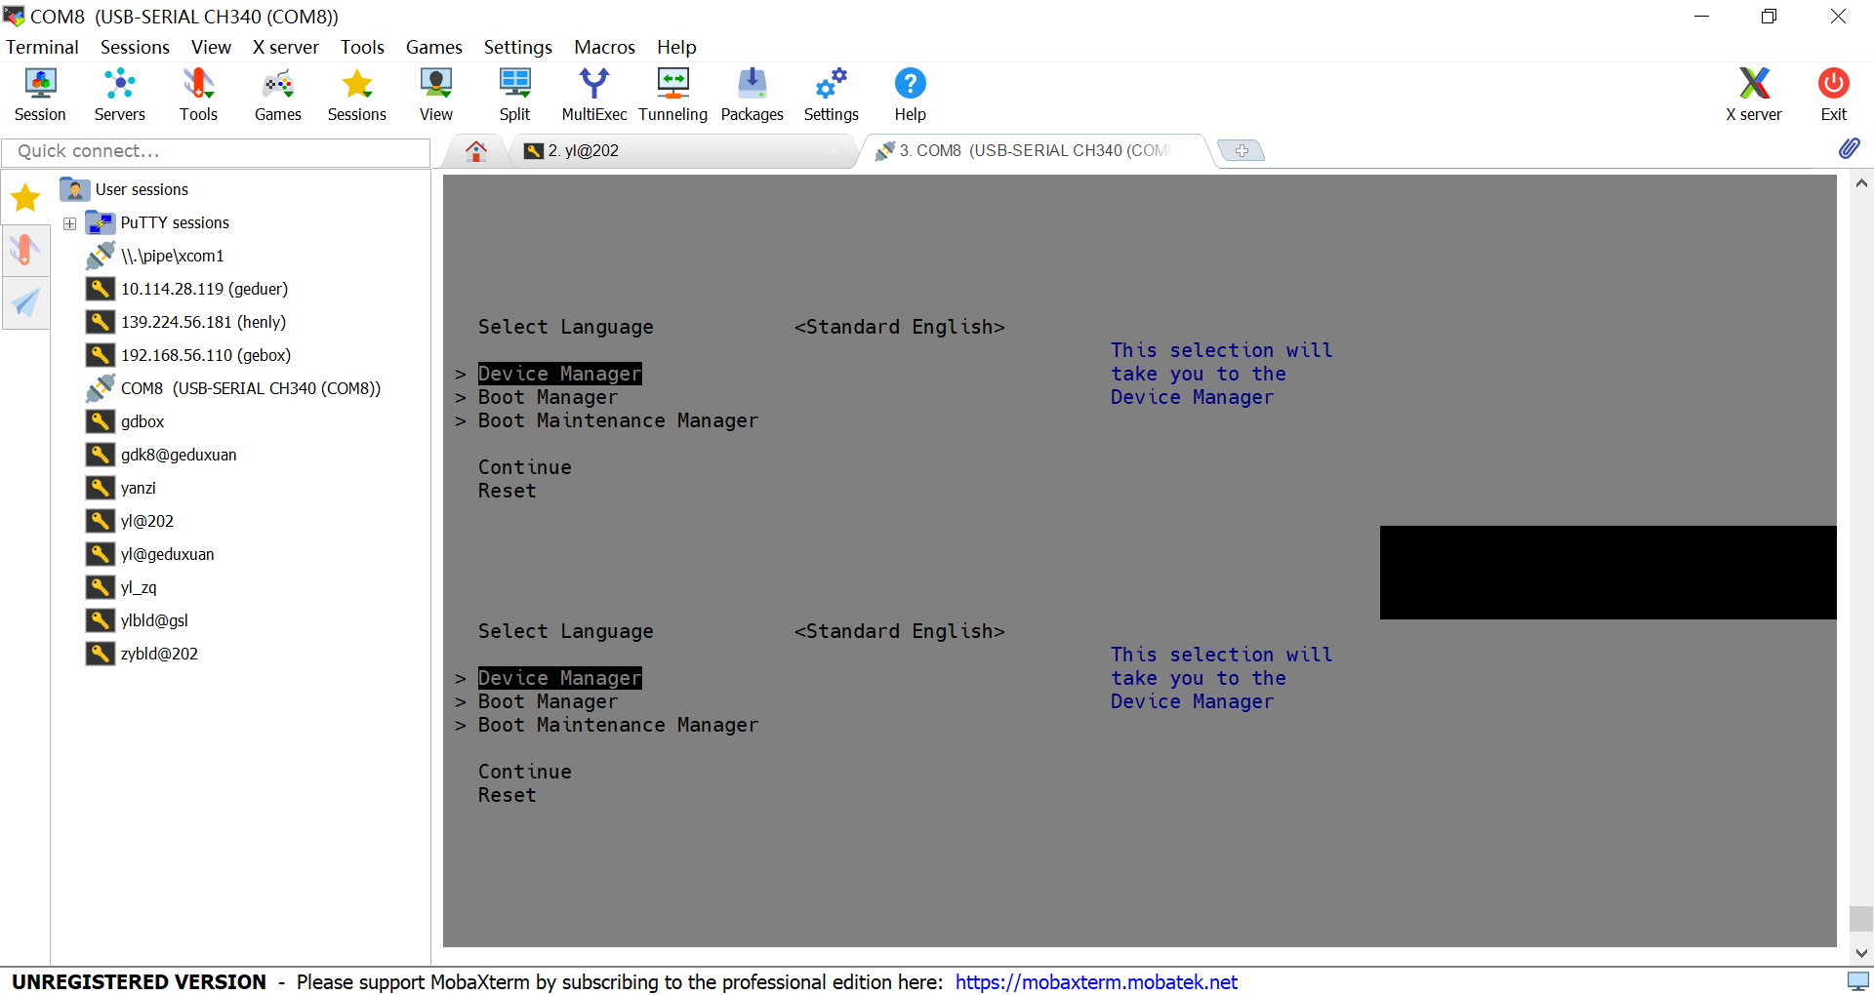The height and width of the screenshot is (995, 1874).
Task: Open the X server menu
Action: 286,47
